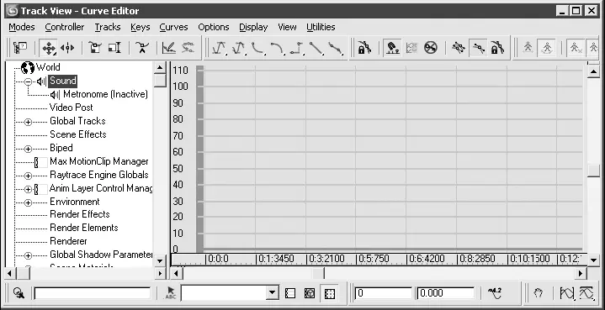The image size is (605, 310).
Task: Open Parameter Curve Out-of-Range Types
Action: tap(411, 48)
